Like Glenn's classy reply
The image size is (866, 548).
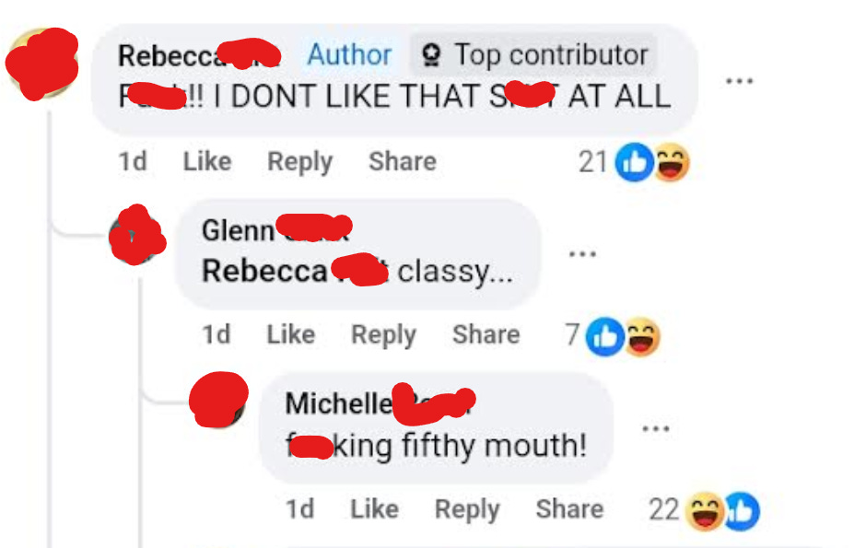[x=291, y=334]
